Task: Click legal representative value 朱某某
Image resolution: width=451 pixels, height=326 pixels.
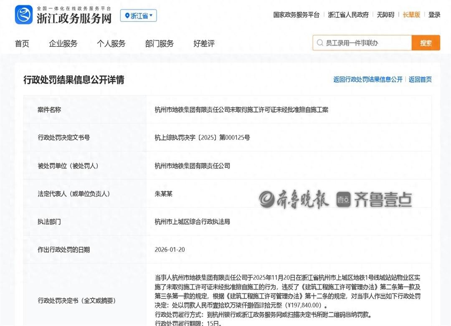Action: [x=163, y=194]
